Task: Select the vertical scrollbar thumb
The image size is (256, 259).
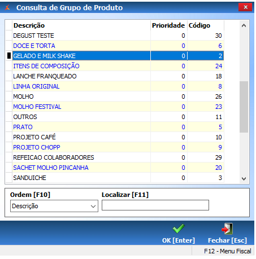Action: (x=244, y=107)
